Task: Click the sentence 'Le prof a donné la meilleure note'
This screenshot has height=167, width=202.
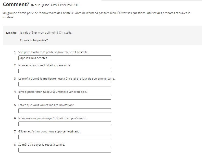Action: coord(67,79)
